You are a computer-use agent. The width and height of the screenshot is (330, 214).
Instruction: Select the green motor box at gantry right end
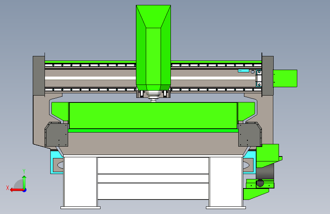(285, 78)
